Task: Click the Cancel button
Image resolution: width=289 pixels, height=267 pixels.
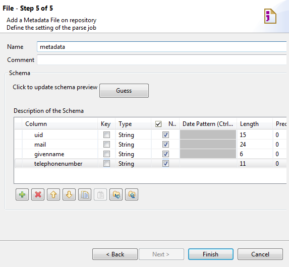Action: [260, 254]
